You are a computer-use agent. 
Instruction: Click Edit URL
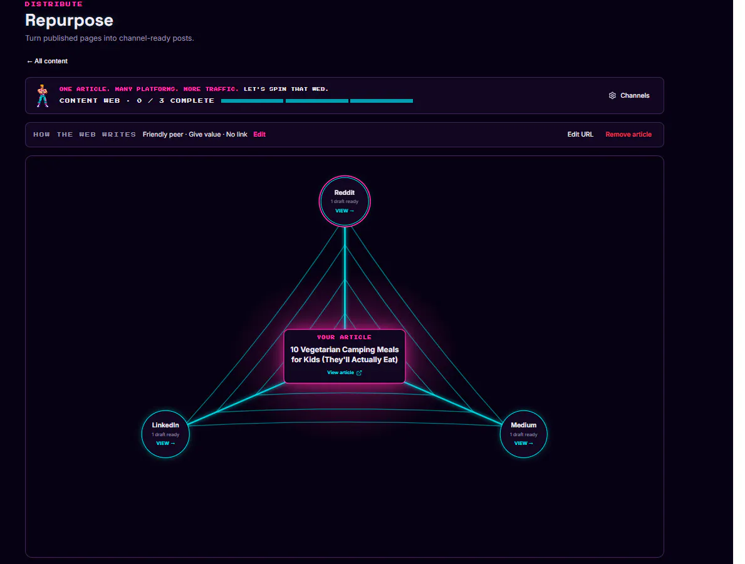[580, 135]
